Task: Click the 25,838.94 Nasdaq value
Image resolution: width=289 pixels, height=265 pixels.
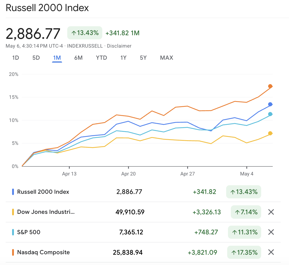Action: [x=128, y=252]
